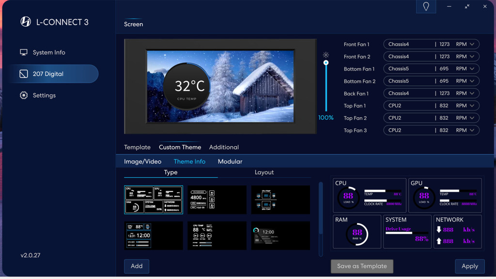This screenshot has width=496, height=279.
Task: Switch to the Custom Theme tab
Action: click(x=180, y=147)
